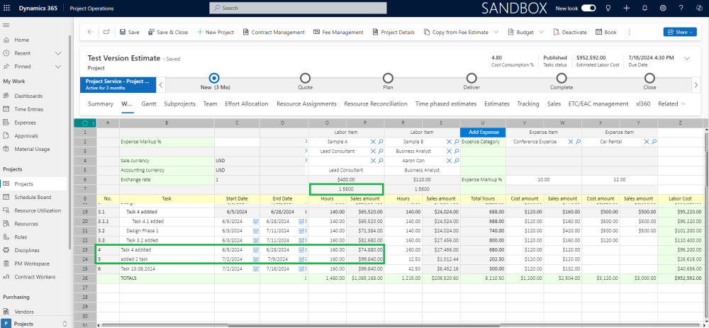Expand the Budget dropdown arrow
Image resolution: width=709 pixels, height=328 pixels.
[541, 32]
